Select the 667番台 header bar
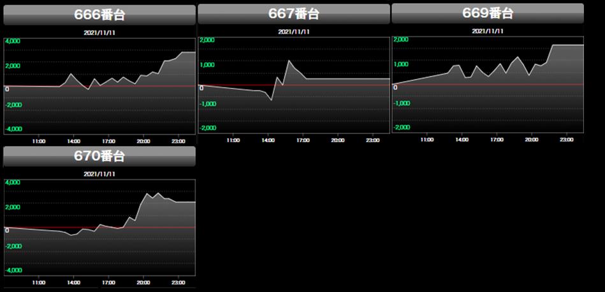605x292 pixels. (293, 14)
